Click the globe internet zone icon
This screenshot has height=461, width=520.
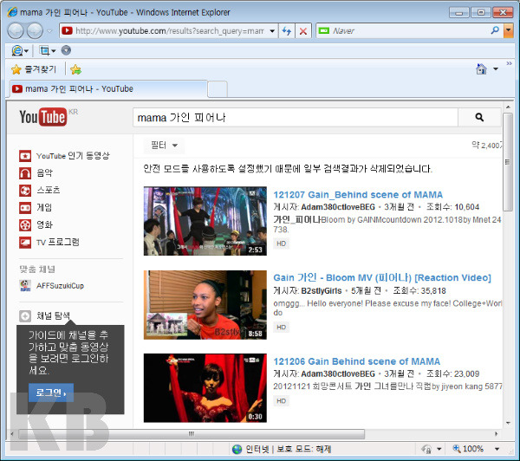click(237, 450)
